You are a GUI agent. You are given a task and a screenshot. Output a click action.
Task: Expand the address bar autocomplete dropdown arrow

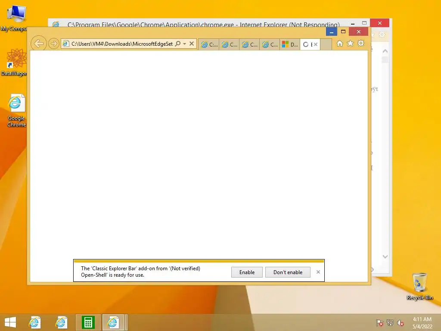[184, 44]
